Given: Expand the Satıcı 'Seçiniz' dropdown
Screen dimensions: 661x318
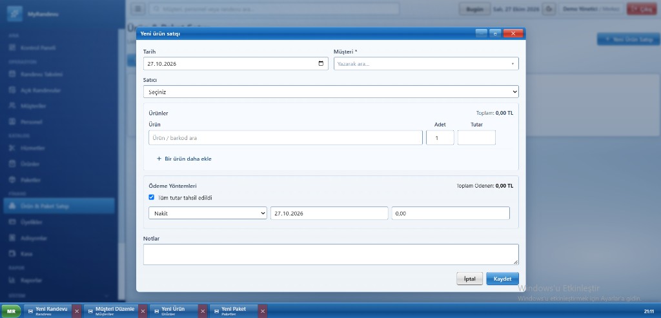Looking at the screenshot, I should (x=330, y=92).
